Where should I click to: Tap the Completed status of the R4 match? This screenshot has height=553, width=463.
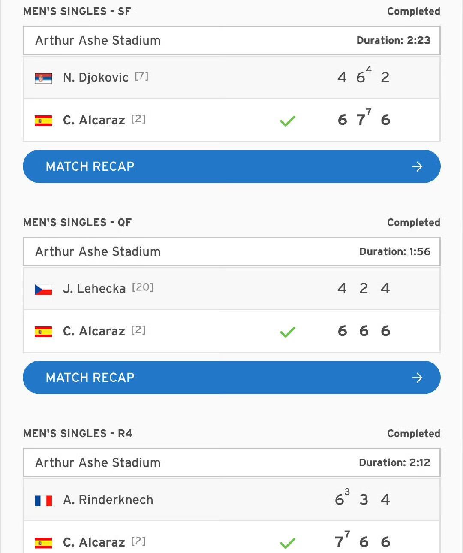pos(413,434)
